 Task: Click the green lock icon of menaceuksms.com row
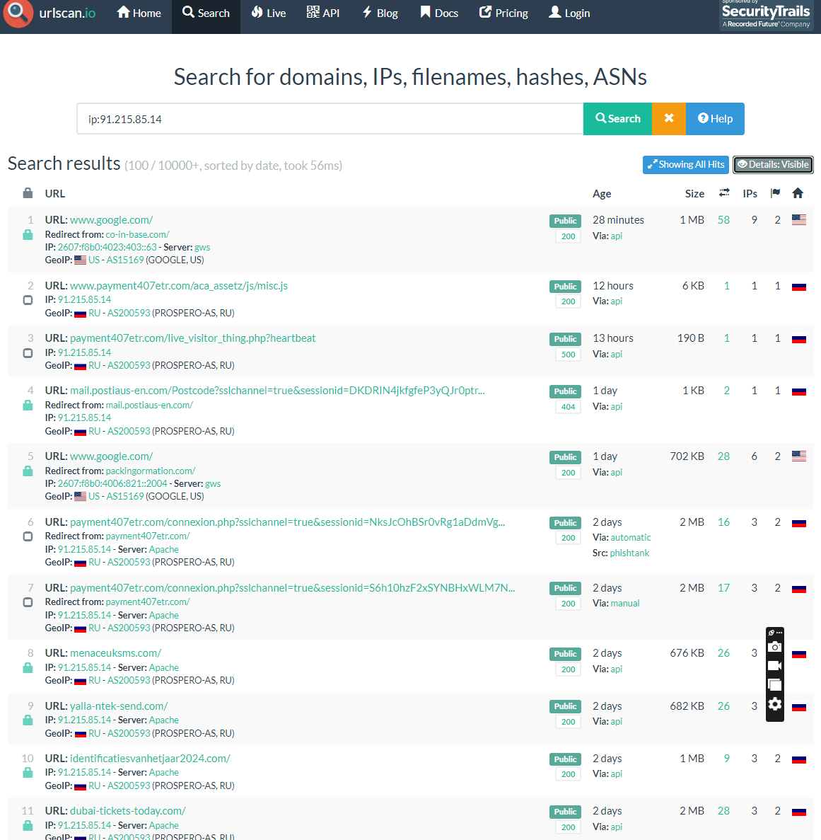click(x=28, y=668)
